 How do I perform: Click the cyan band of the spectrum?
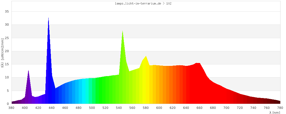(x=85, y=91)
